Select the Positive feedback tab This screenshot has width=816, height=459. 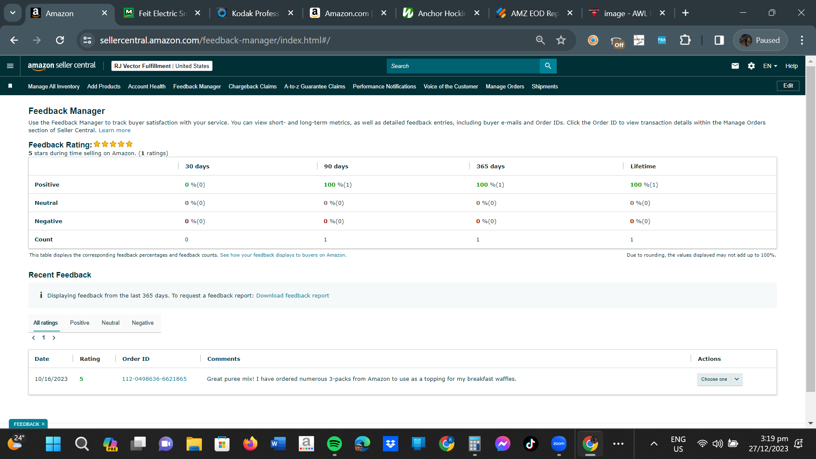[x=79, y=323]
